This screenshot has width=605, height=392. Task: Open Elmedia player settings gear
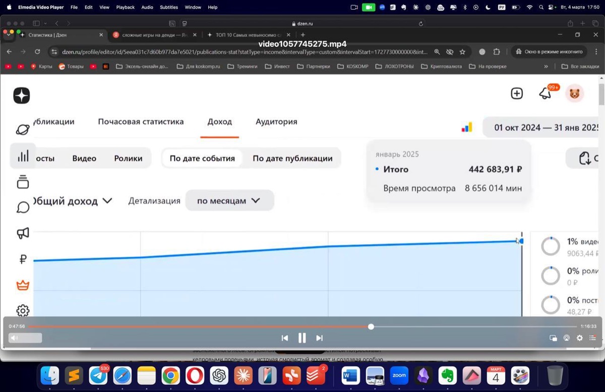580,338
